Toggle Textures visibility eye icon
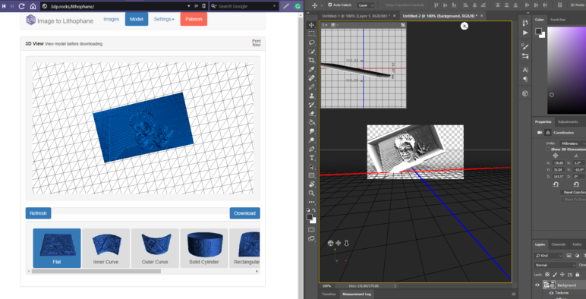The image size is (586, 299). (x=552, y=293)
